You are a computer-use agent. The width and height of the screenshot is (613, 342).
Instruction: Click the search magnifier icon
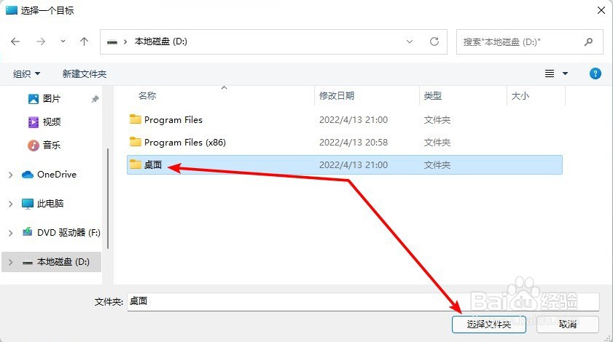point(588,41)
